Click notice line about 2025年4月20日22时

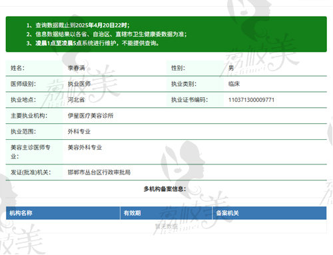[78, 25]
